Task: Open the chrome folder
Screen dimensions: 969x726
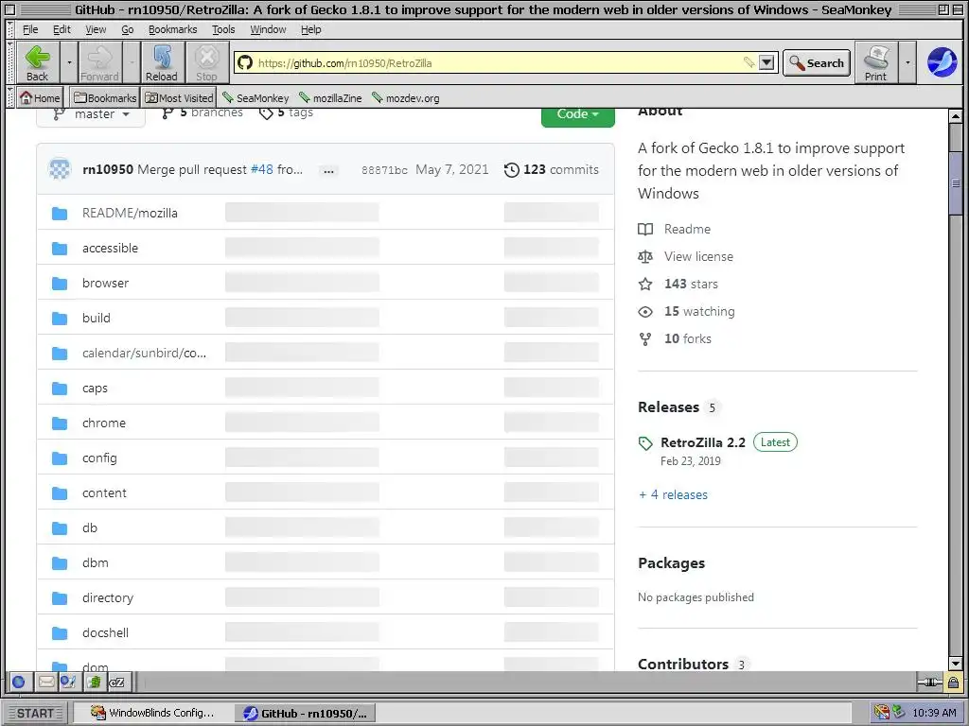Action: click(x=104, y=423)
